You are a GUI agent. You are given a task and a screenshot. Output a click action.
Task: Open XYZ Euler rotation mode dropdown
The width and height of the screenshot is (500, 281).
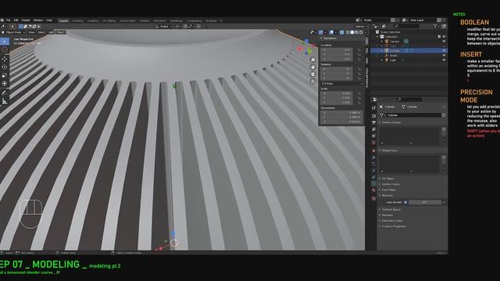(341, 84)
